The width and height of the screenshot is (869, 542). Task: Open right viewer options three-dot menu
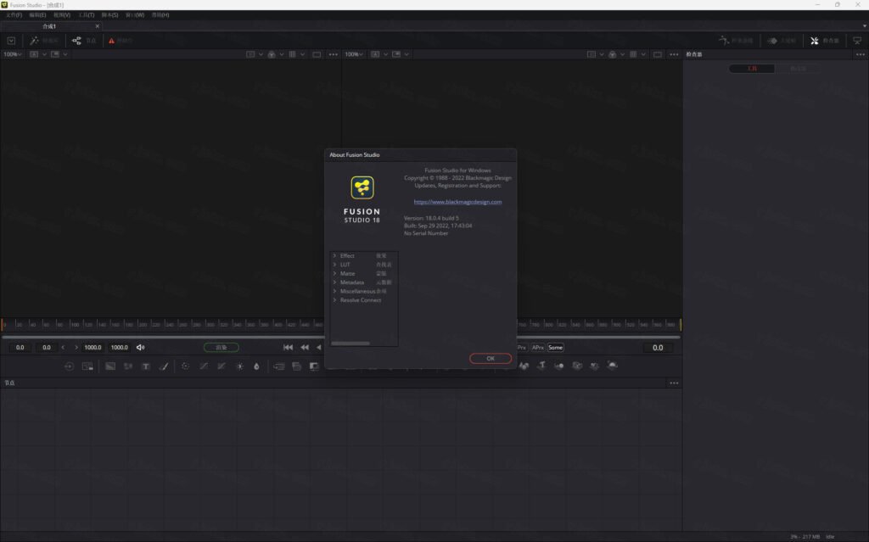click(x=674, y=54)
